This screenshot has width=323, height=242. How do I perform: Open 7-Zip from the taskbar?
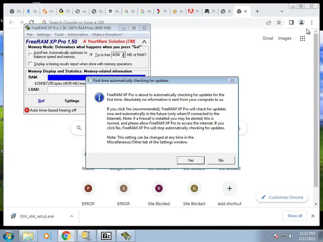(x=106, y=236)
